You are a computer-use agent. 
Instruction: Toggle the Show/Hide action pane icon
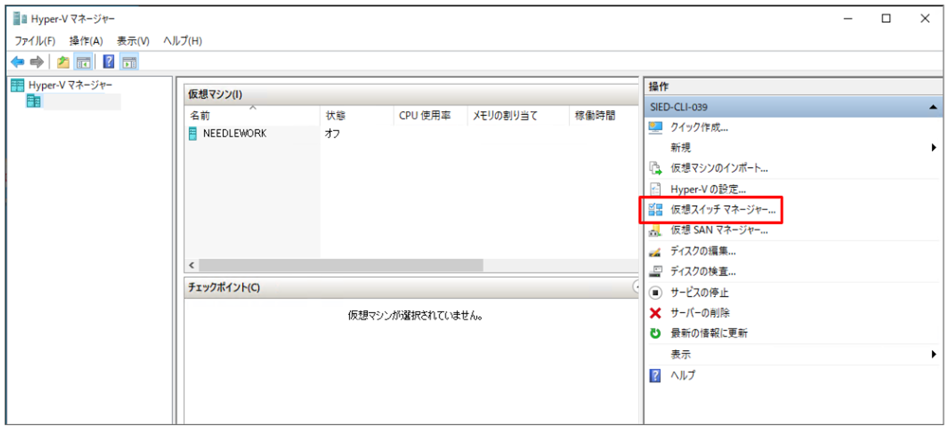coord(130,62)
